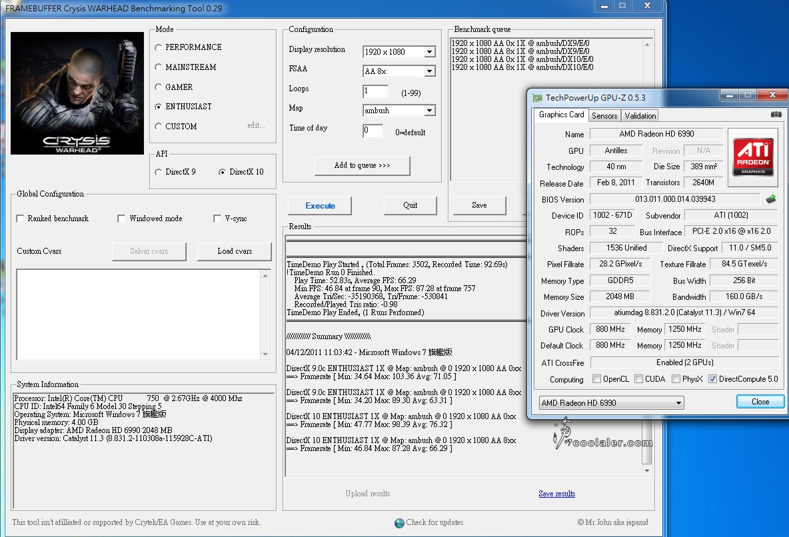Open Validation tab in GPU-Z
This screenshot has height=537, width=789.
640,116
